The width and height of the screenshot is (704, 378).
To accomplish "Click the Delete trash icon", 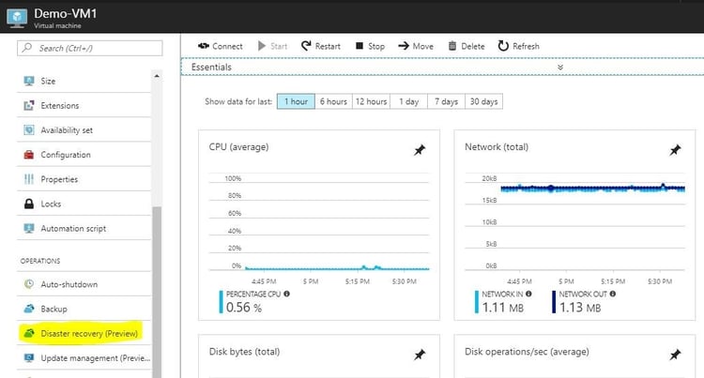I will tap(452, 46).
